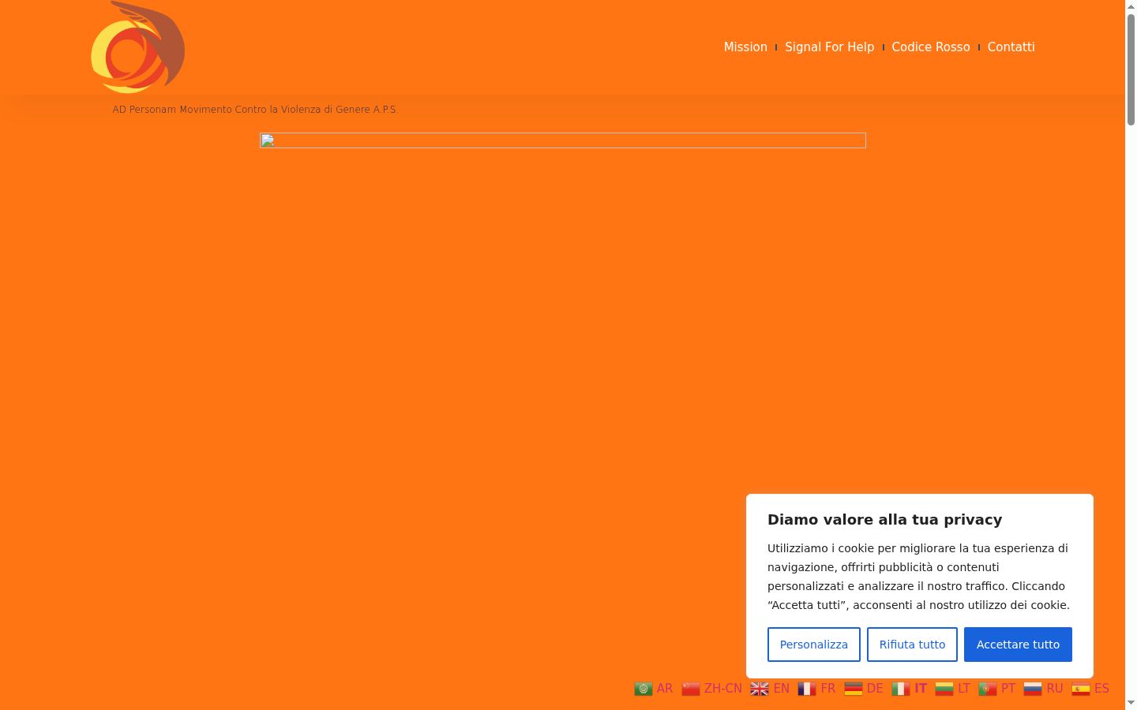Select the Arabic flag icon
This screenshot has height=710, width=1137.
644,689
